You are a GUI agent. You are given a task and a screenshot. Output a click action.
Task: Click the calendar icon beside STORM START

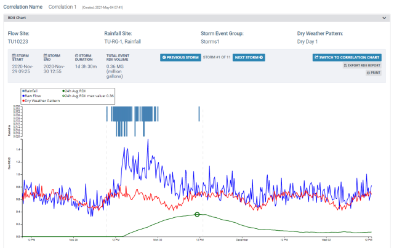coord(14,55)
